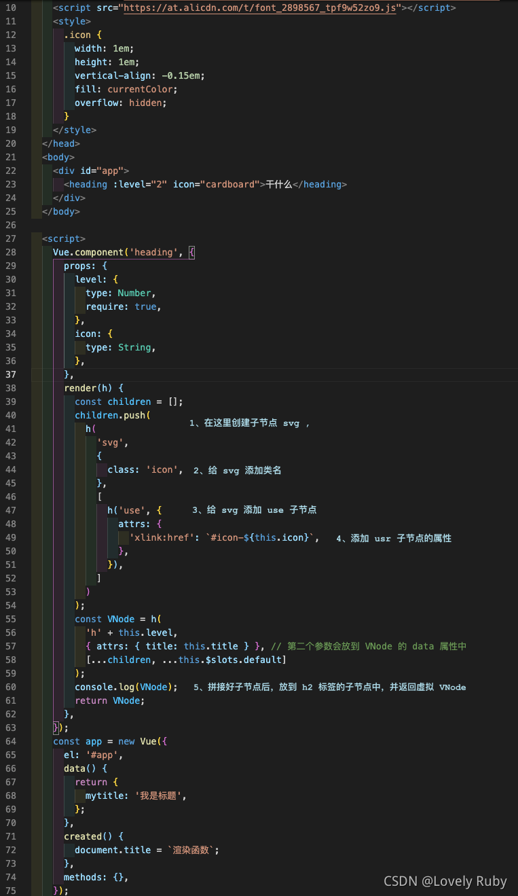Click line number 10 in the gutter
This screenshot has height=896, width=518.
[11, 7]
